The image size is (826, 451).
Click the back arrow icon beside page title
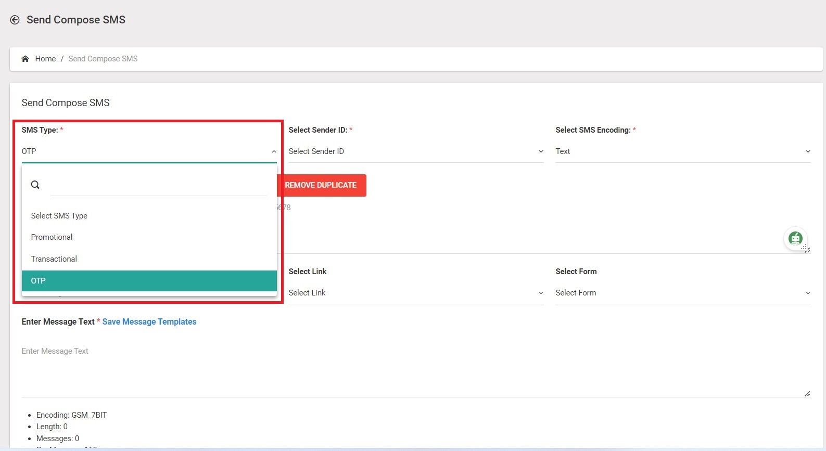pos(15,20)
